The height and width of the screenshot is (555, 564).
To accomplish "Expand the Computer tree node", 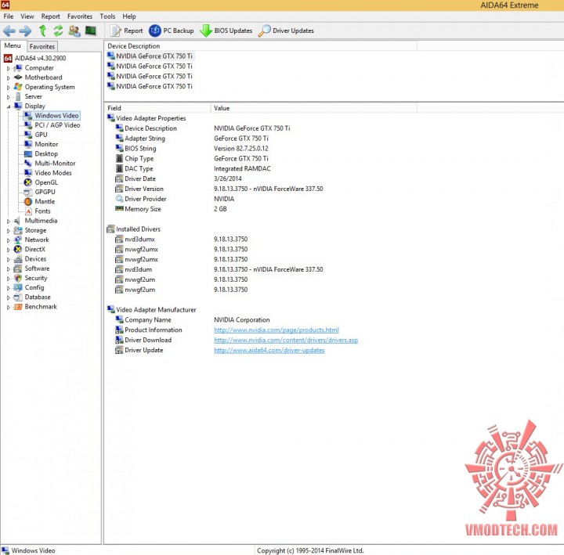I will coord(9,68).
